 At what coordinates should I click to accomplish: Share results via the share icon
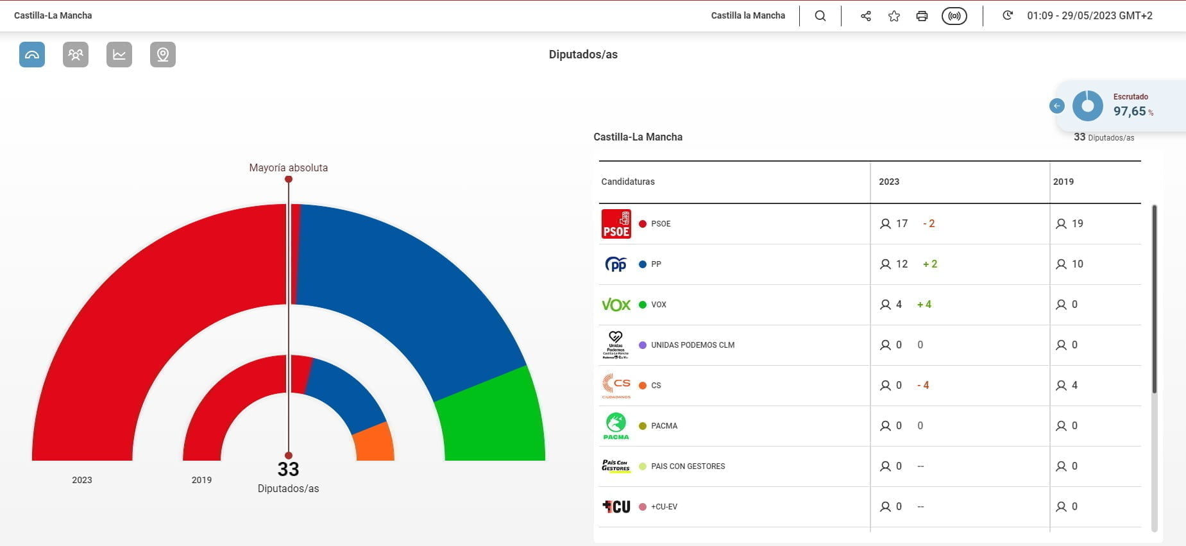coord(866,16)
